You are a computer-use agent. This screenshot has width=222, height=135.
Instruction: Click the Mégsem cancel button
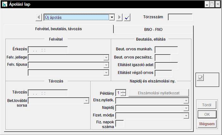(x=207, y=124)
